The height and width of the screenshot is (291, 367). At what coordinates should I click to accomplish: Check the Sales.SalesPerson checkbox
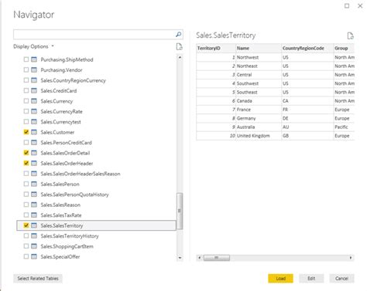click(x=26, y=184)
